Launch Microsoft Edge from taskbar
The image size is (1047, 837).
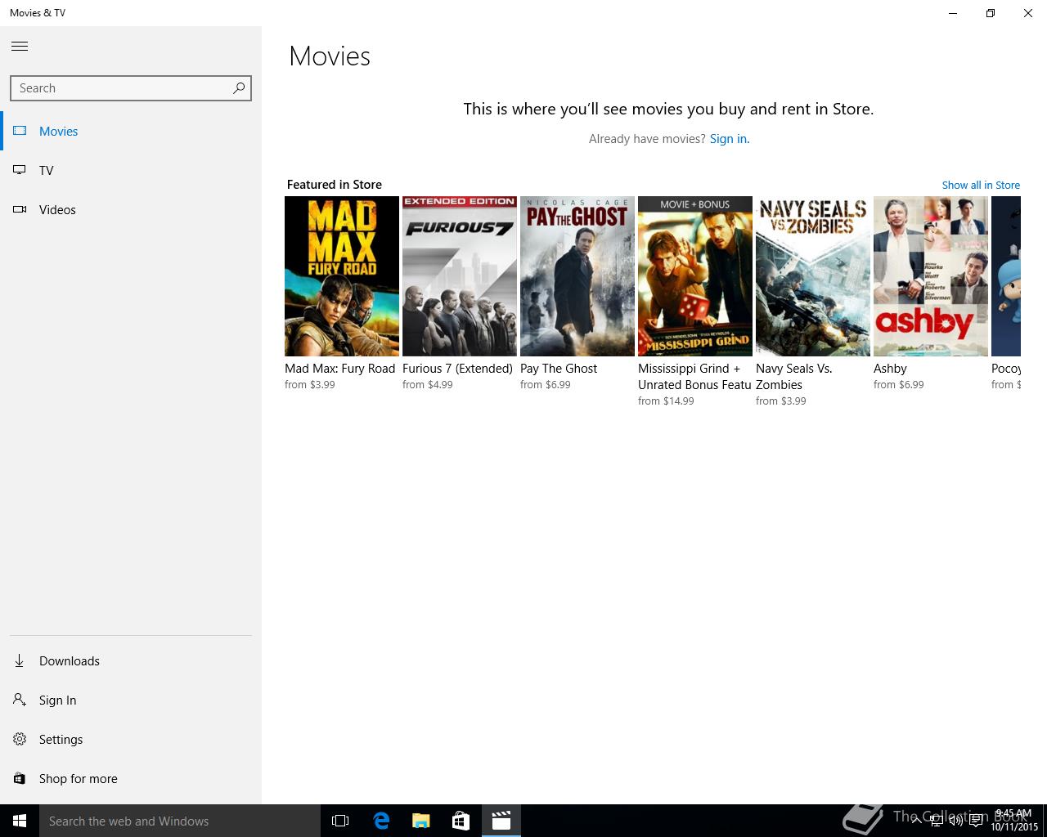[381, 821]
